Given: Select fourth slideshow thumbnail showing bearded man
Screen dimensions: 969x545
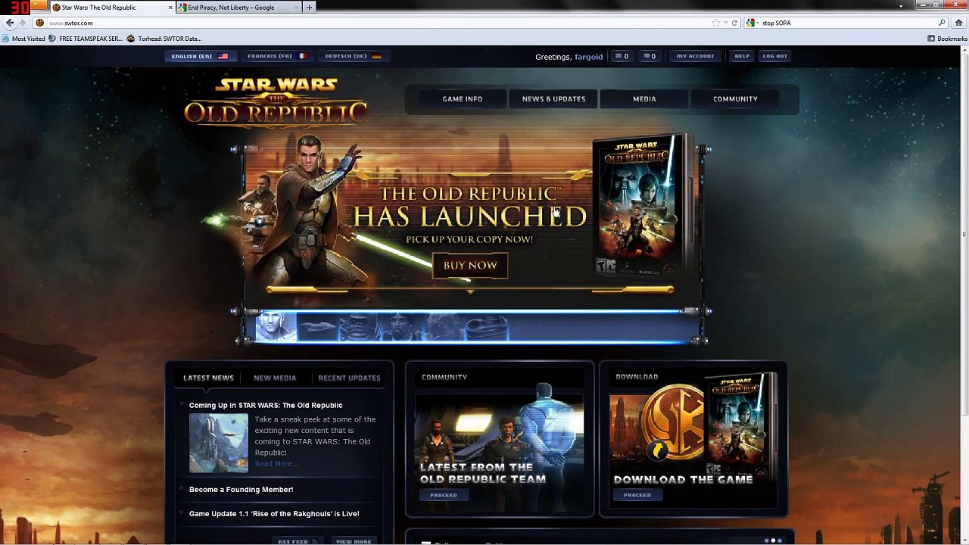Looking at the screenshot, I should pyautogui.click(x=401, y=327).
